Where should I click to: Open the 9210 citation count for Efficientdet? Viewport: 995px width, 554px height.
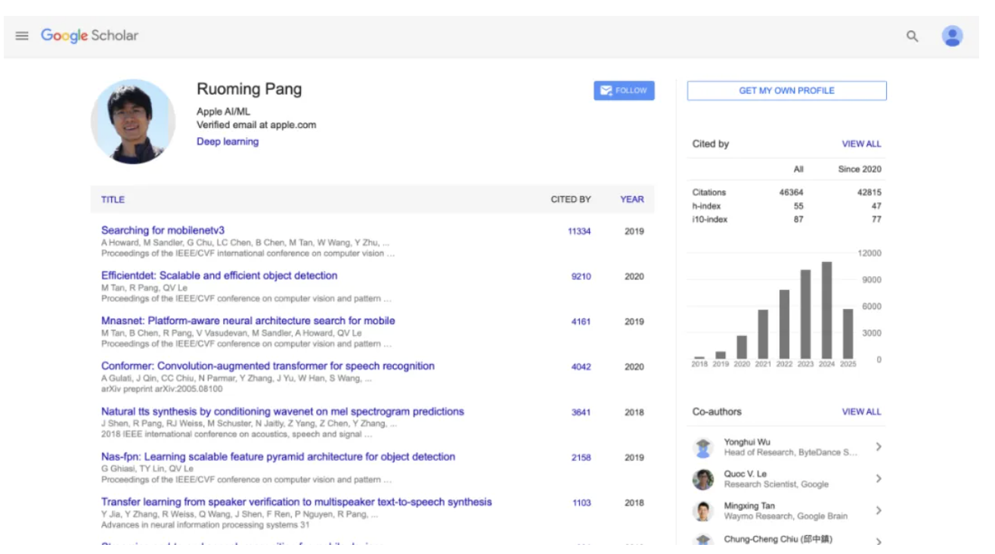point(581,276)
